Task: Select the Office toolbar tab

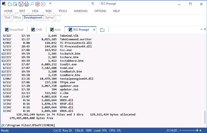Action: click(x=17, y=17)
